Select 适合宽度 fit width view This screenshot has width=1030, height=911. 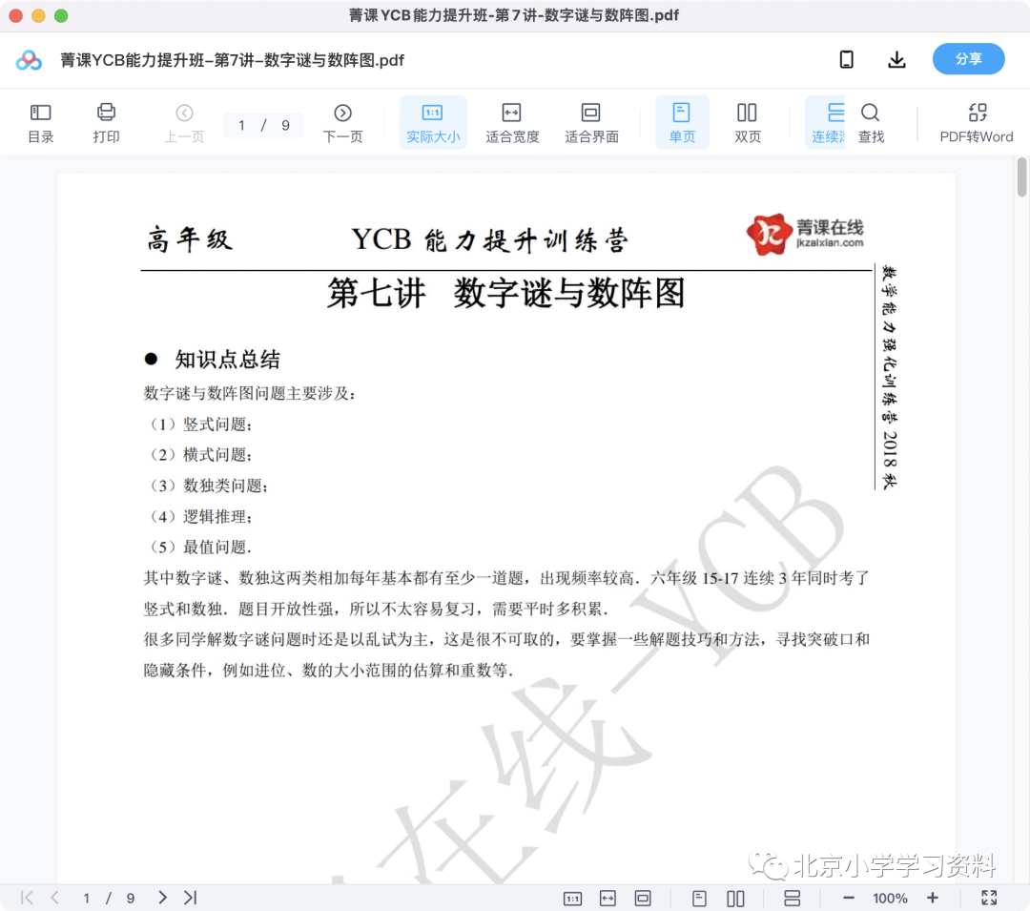512,123
